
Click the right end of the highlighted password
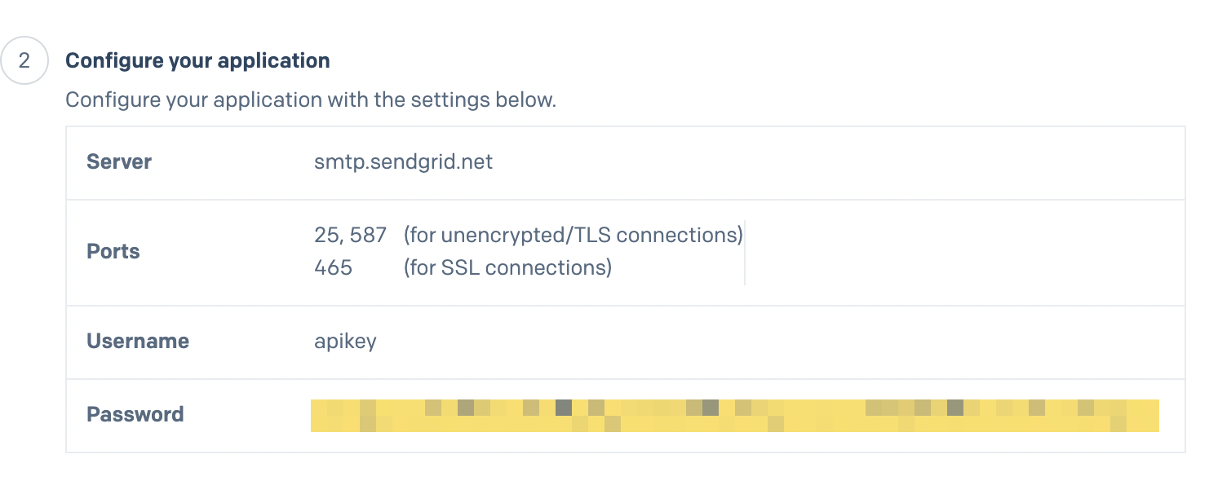click(1151, 415)
